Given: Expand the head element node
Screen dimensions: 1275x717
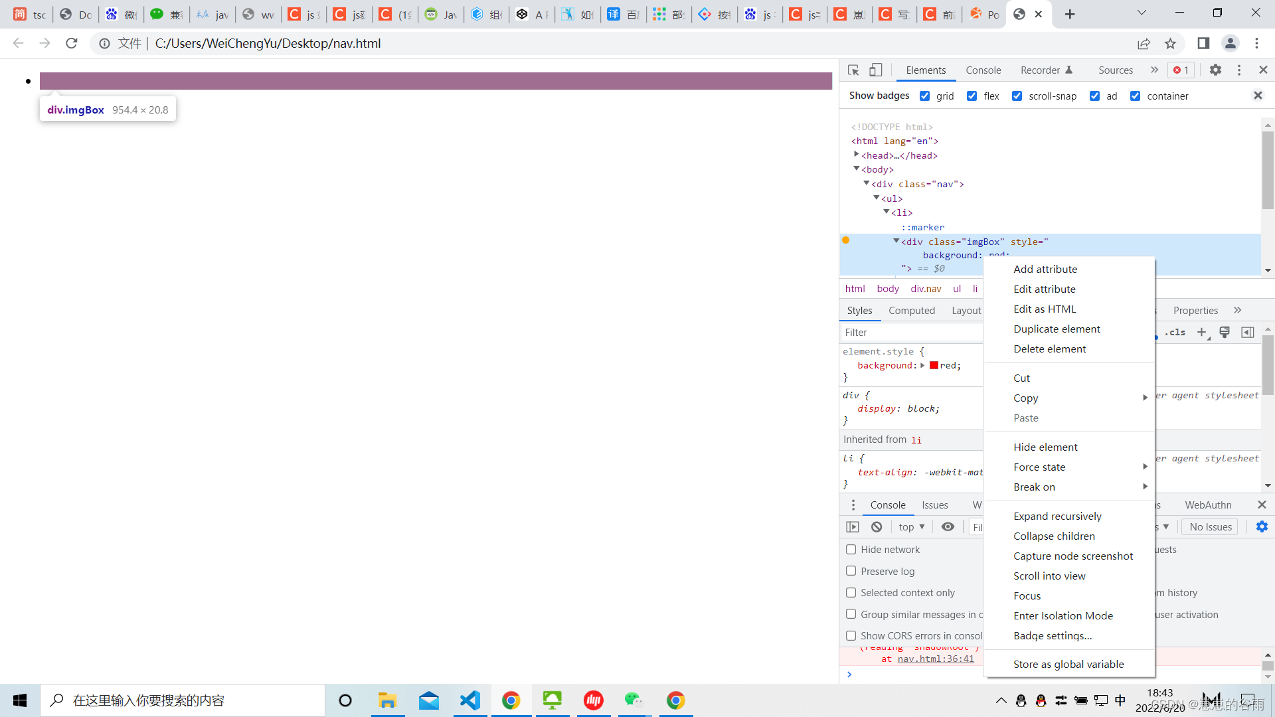Looking at the screenshot, I should click(x=856, y=155).
